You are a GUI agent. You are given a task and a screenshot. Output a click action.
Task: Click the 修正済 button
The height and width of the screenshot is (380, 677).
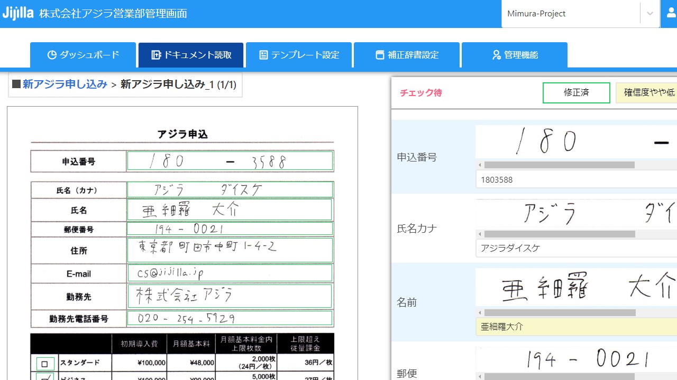tap(577, 93)
